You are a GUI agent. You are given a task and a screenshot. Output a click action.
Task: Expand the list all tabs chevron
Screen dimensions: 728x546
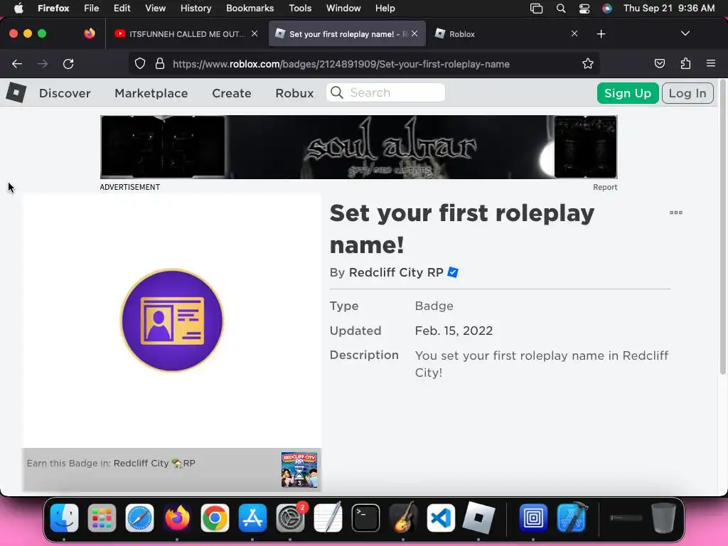(685, 33)
